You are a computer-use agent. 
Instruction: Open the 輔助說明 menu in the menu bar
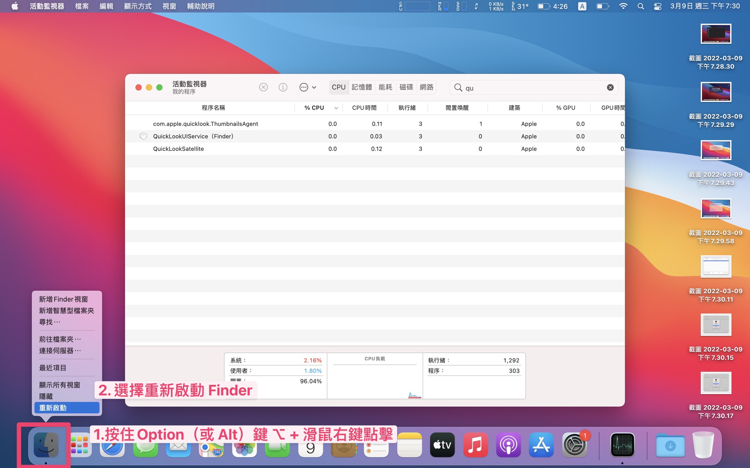pos(201,6)
